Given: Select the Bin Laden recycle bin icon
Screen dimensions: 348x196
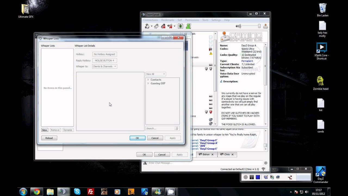Looking at the screenshot, I should (x=322, y=10).
